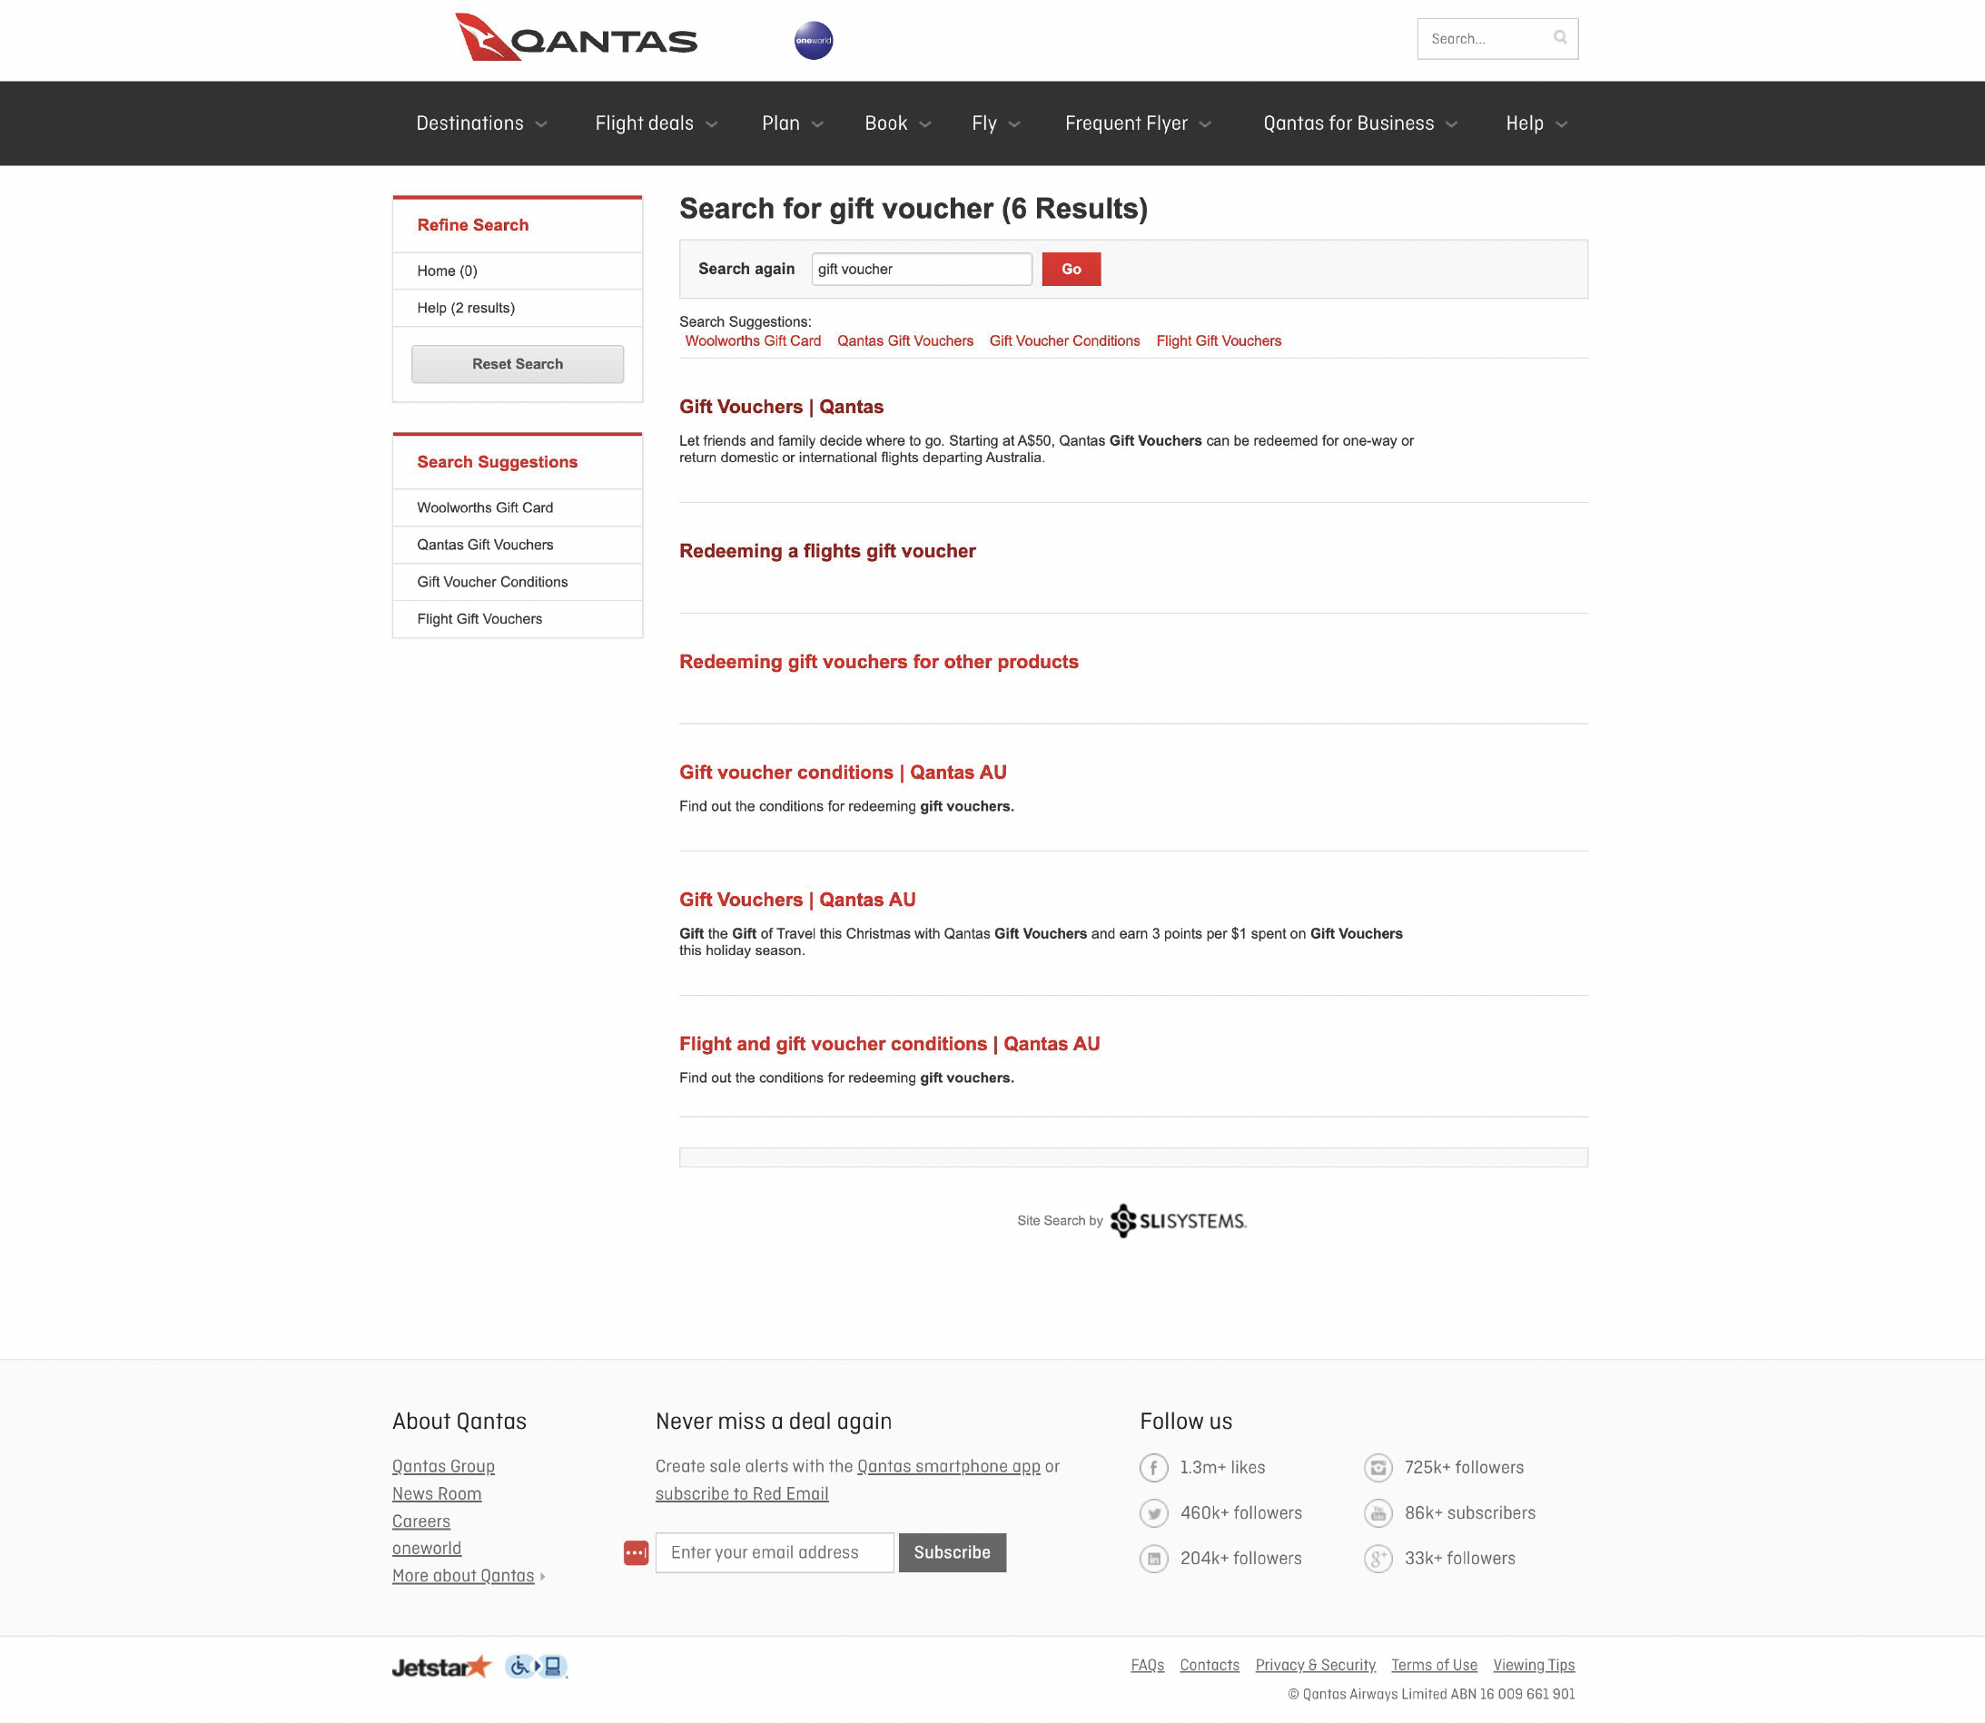Filter results by Help (2 results)
Viewport: 1985px width, 1723px height.
pos(518,308)
